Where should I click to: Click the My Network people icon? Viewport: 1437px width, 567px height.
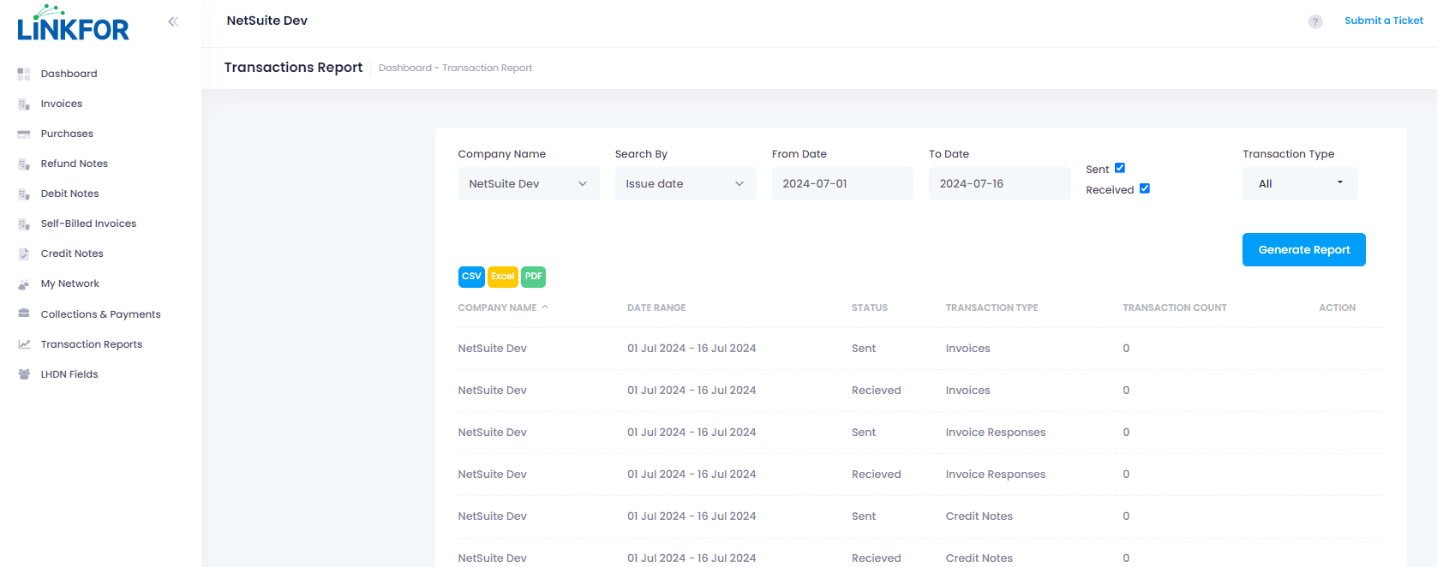click(x=24, y=284)
